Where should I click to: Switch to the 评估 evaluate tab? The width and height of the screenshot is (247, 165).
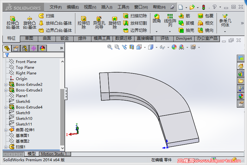tap(165, 38)
